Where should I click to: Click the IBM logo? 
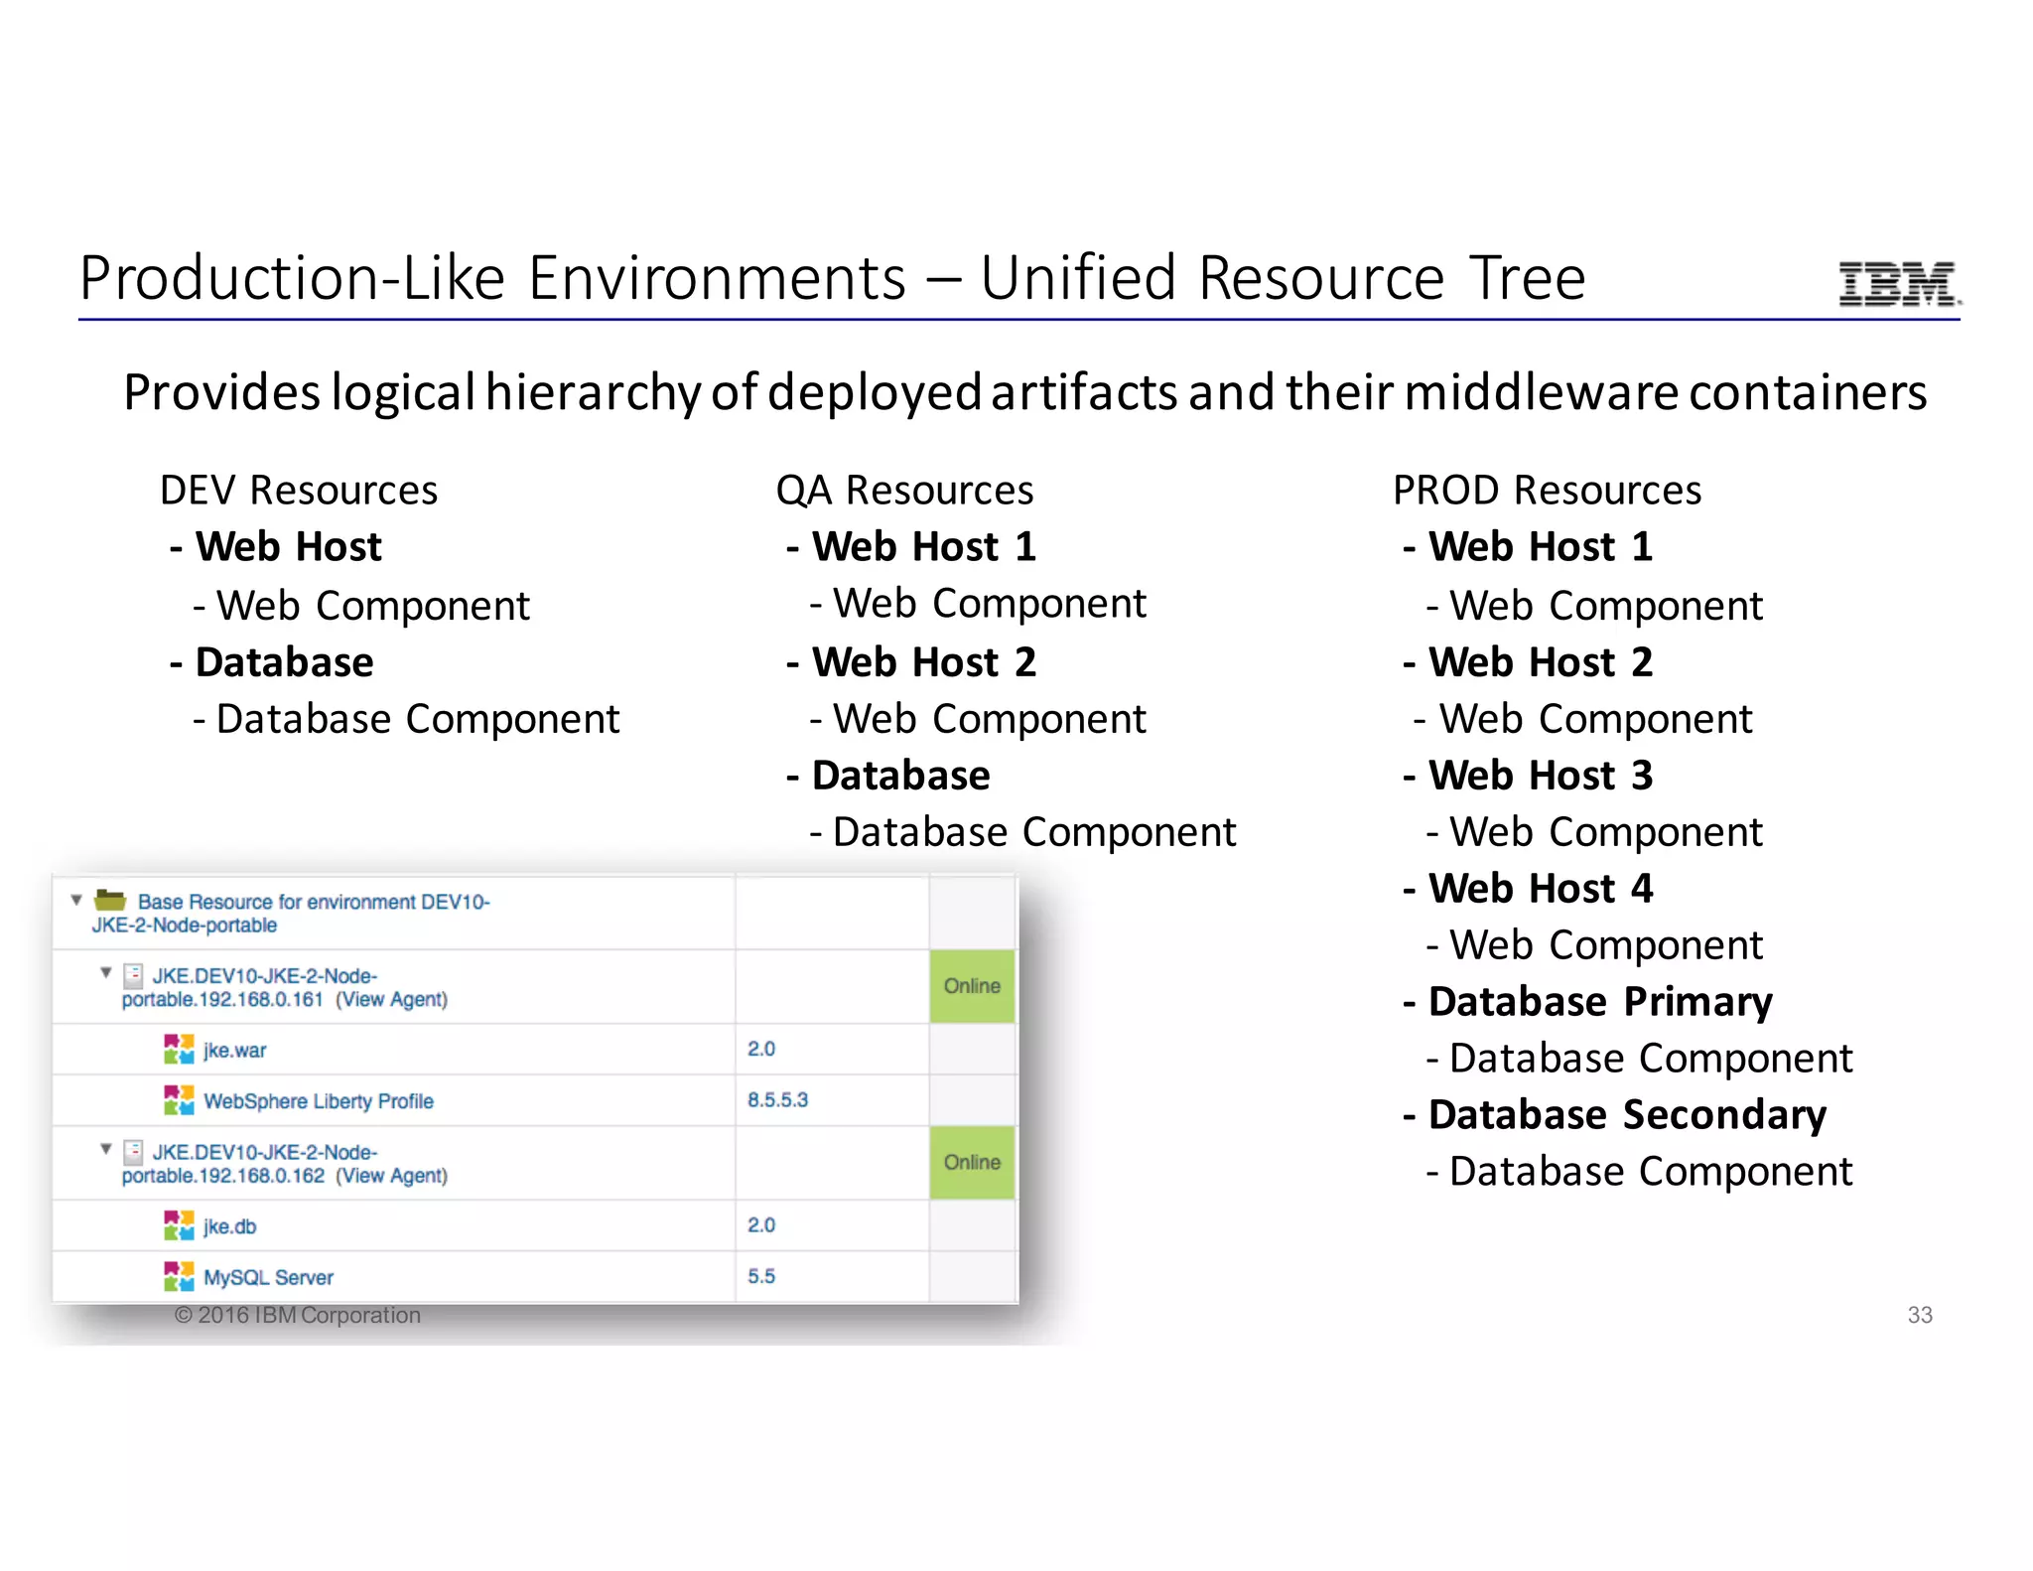click(1897, 284)
